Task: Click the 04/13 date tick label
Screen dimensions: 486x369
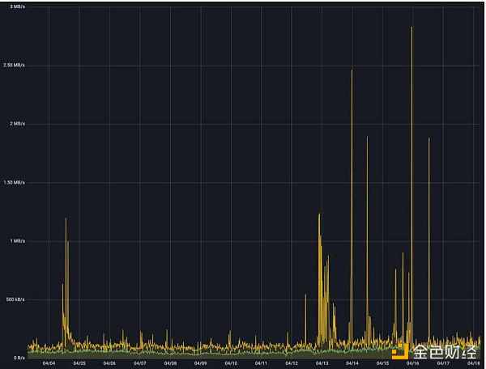Action: (322, 363)
